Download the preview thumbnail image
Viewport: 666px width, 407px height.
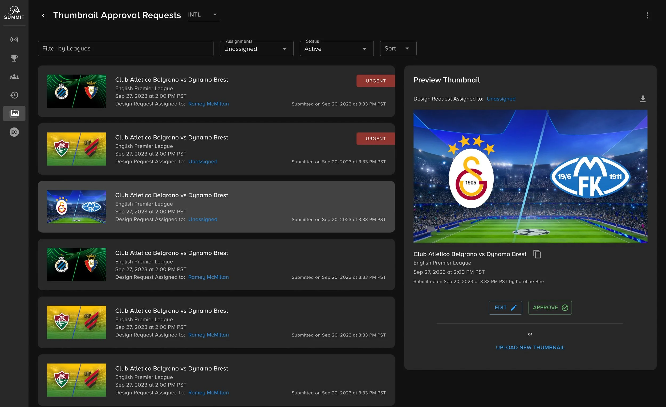click(x=643, y=98)
